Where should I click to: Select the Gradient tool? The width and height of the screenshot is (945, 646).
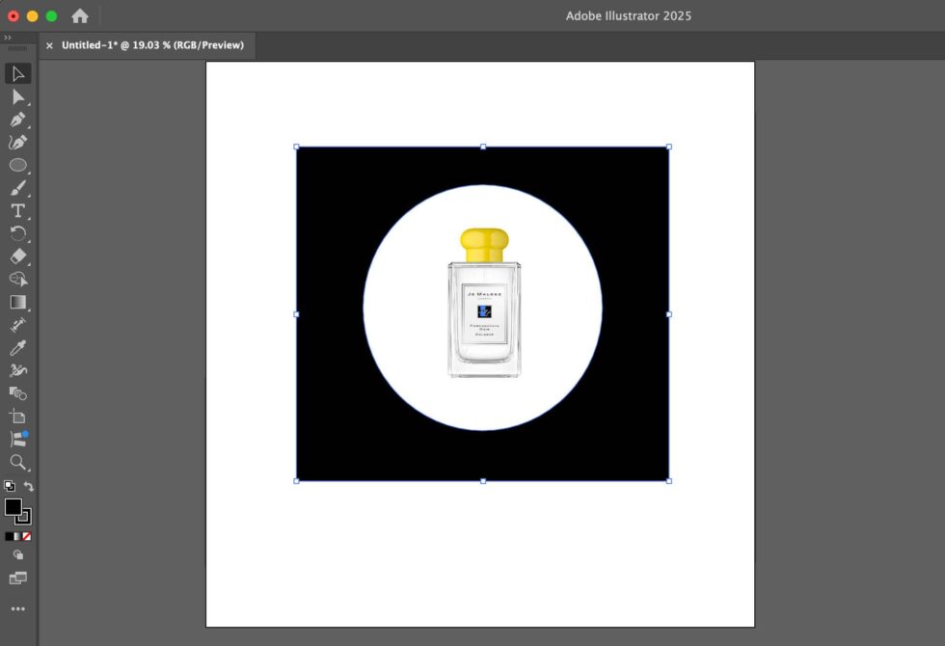(x=16, y=301)
